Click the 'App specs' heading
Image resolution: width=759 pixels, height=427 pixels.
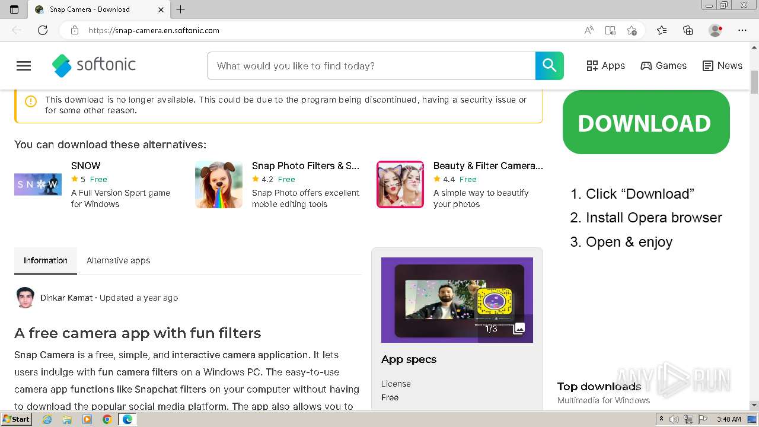pyautogui.click(x=409, y=359)
